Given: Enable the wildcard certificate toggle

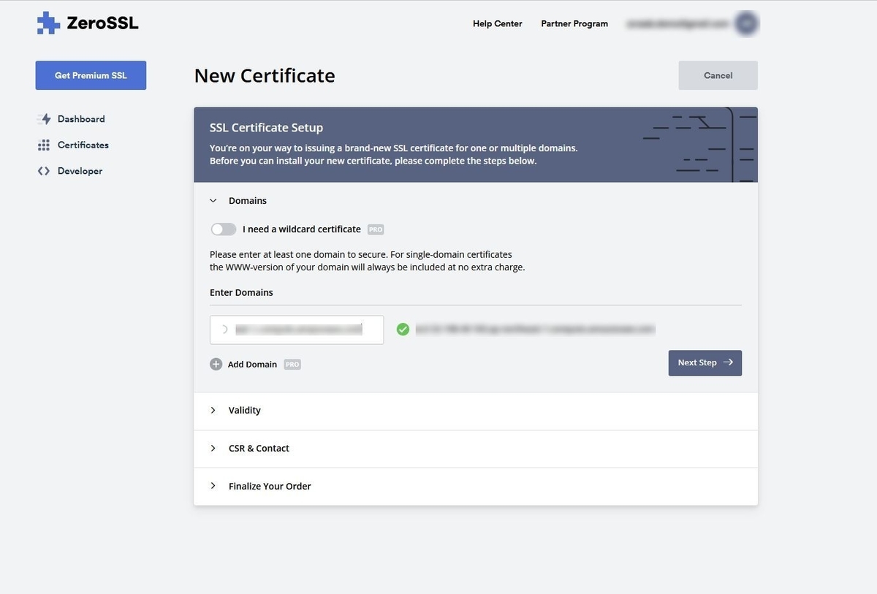Looking at the screenshot, I should pos(224,229).
